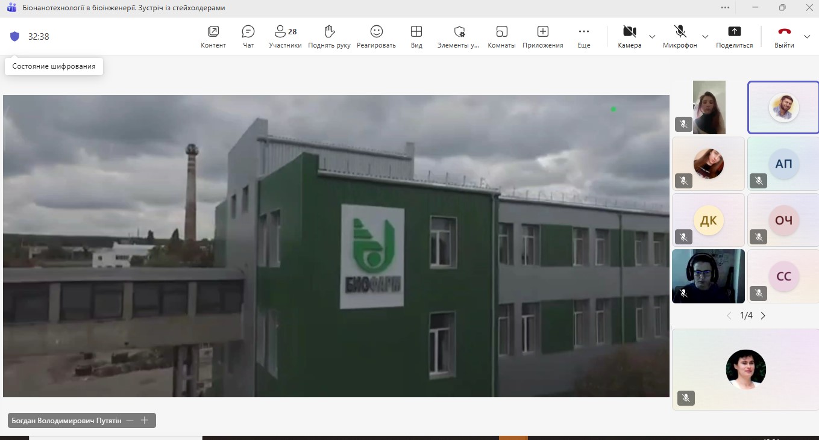Raise your hand (Поднять руку)
819x440 pixels.
pyautogui.click(x=329, y=36)
